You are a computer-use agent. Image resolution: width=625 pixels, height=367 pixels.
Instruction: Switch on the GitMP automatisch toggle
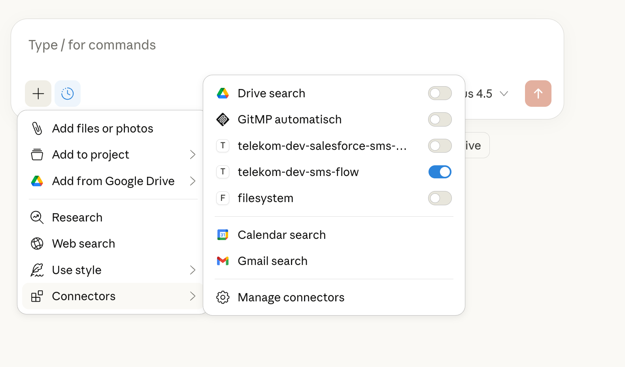coord(440,119)
